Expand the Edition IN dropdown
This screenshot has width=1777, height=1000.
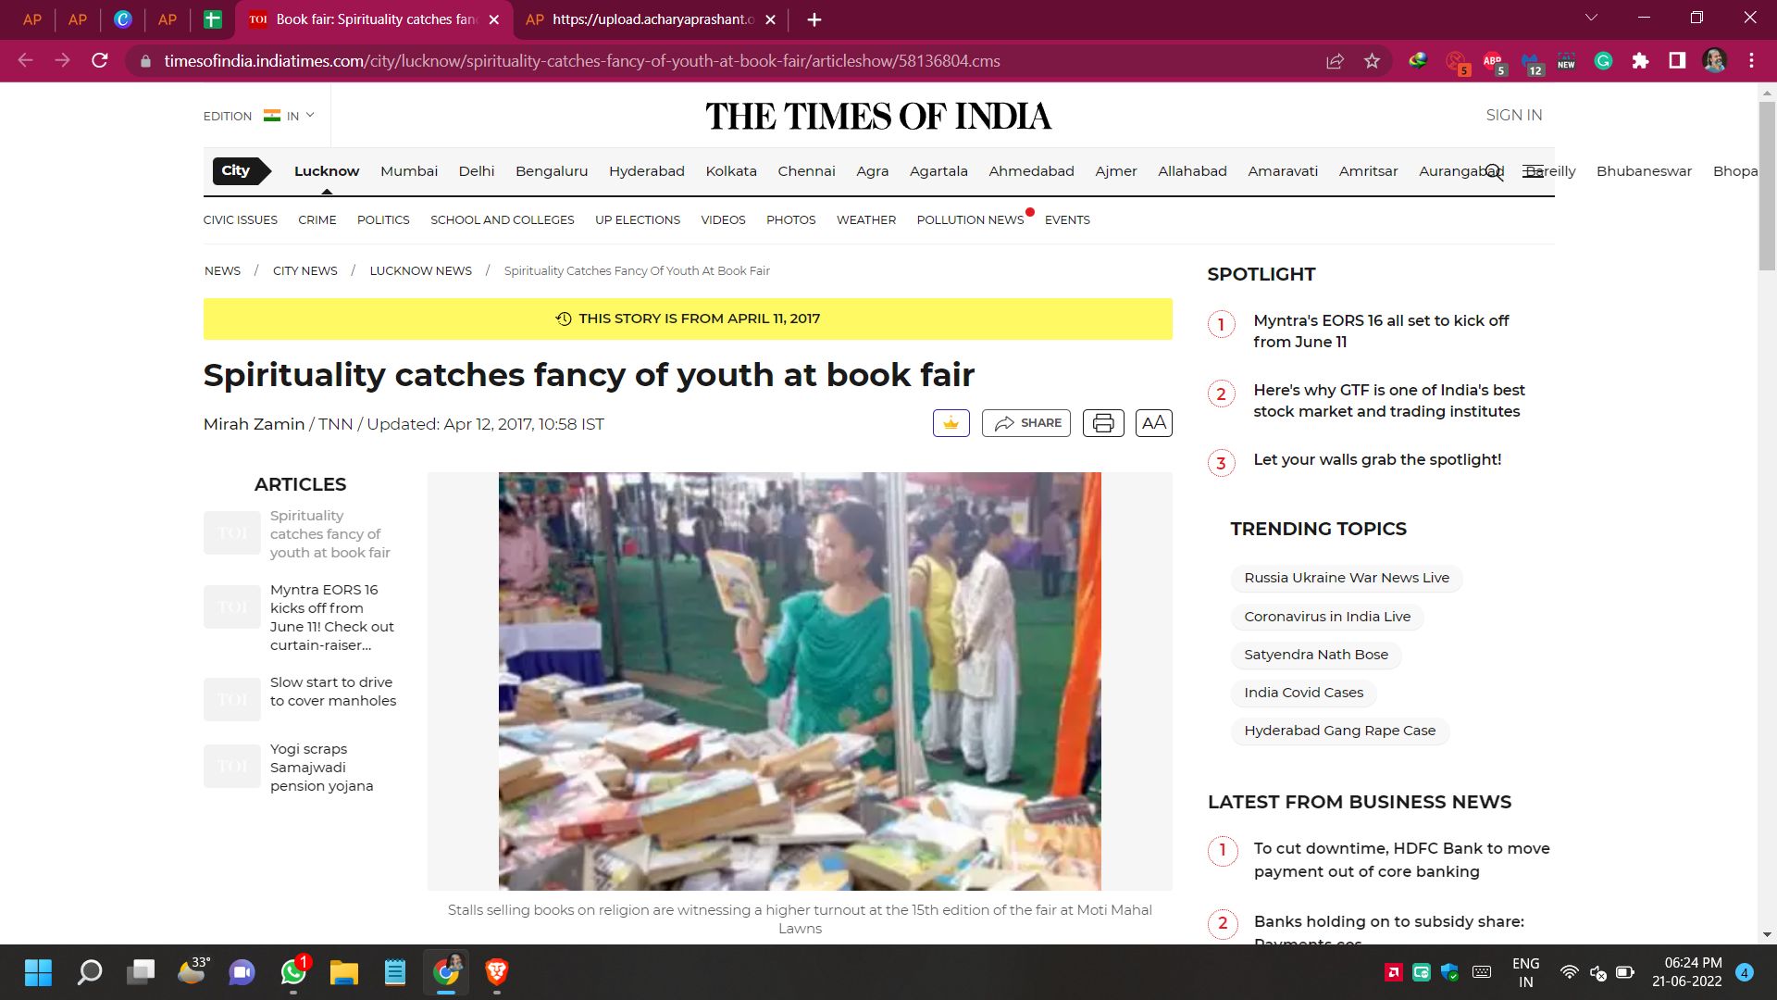pyautogui.click(x=289, y=116)
